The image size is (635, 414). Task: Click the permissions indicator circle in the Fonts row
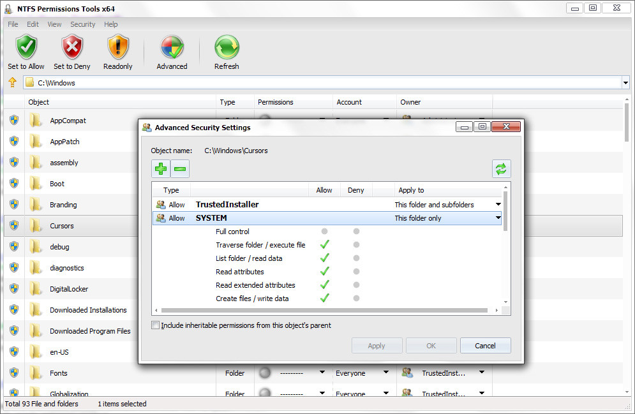[x=265, y=373]
